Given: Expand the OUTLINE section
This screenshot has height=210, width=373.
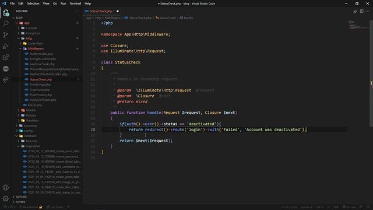Looking at the screenshot, I should click(21, 197).
